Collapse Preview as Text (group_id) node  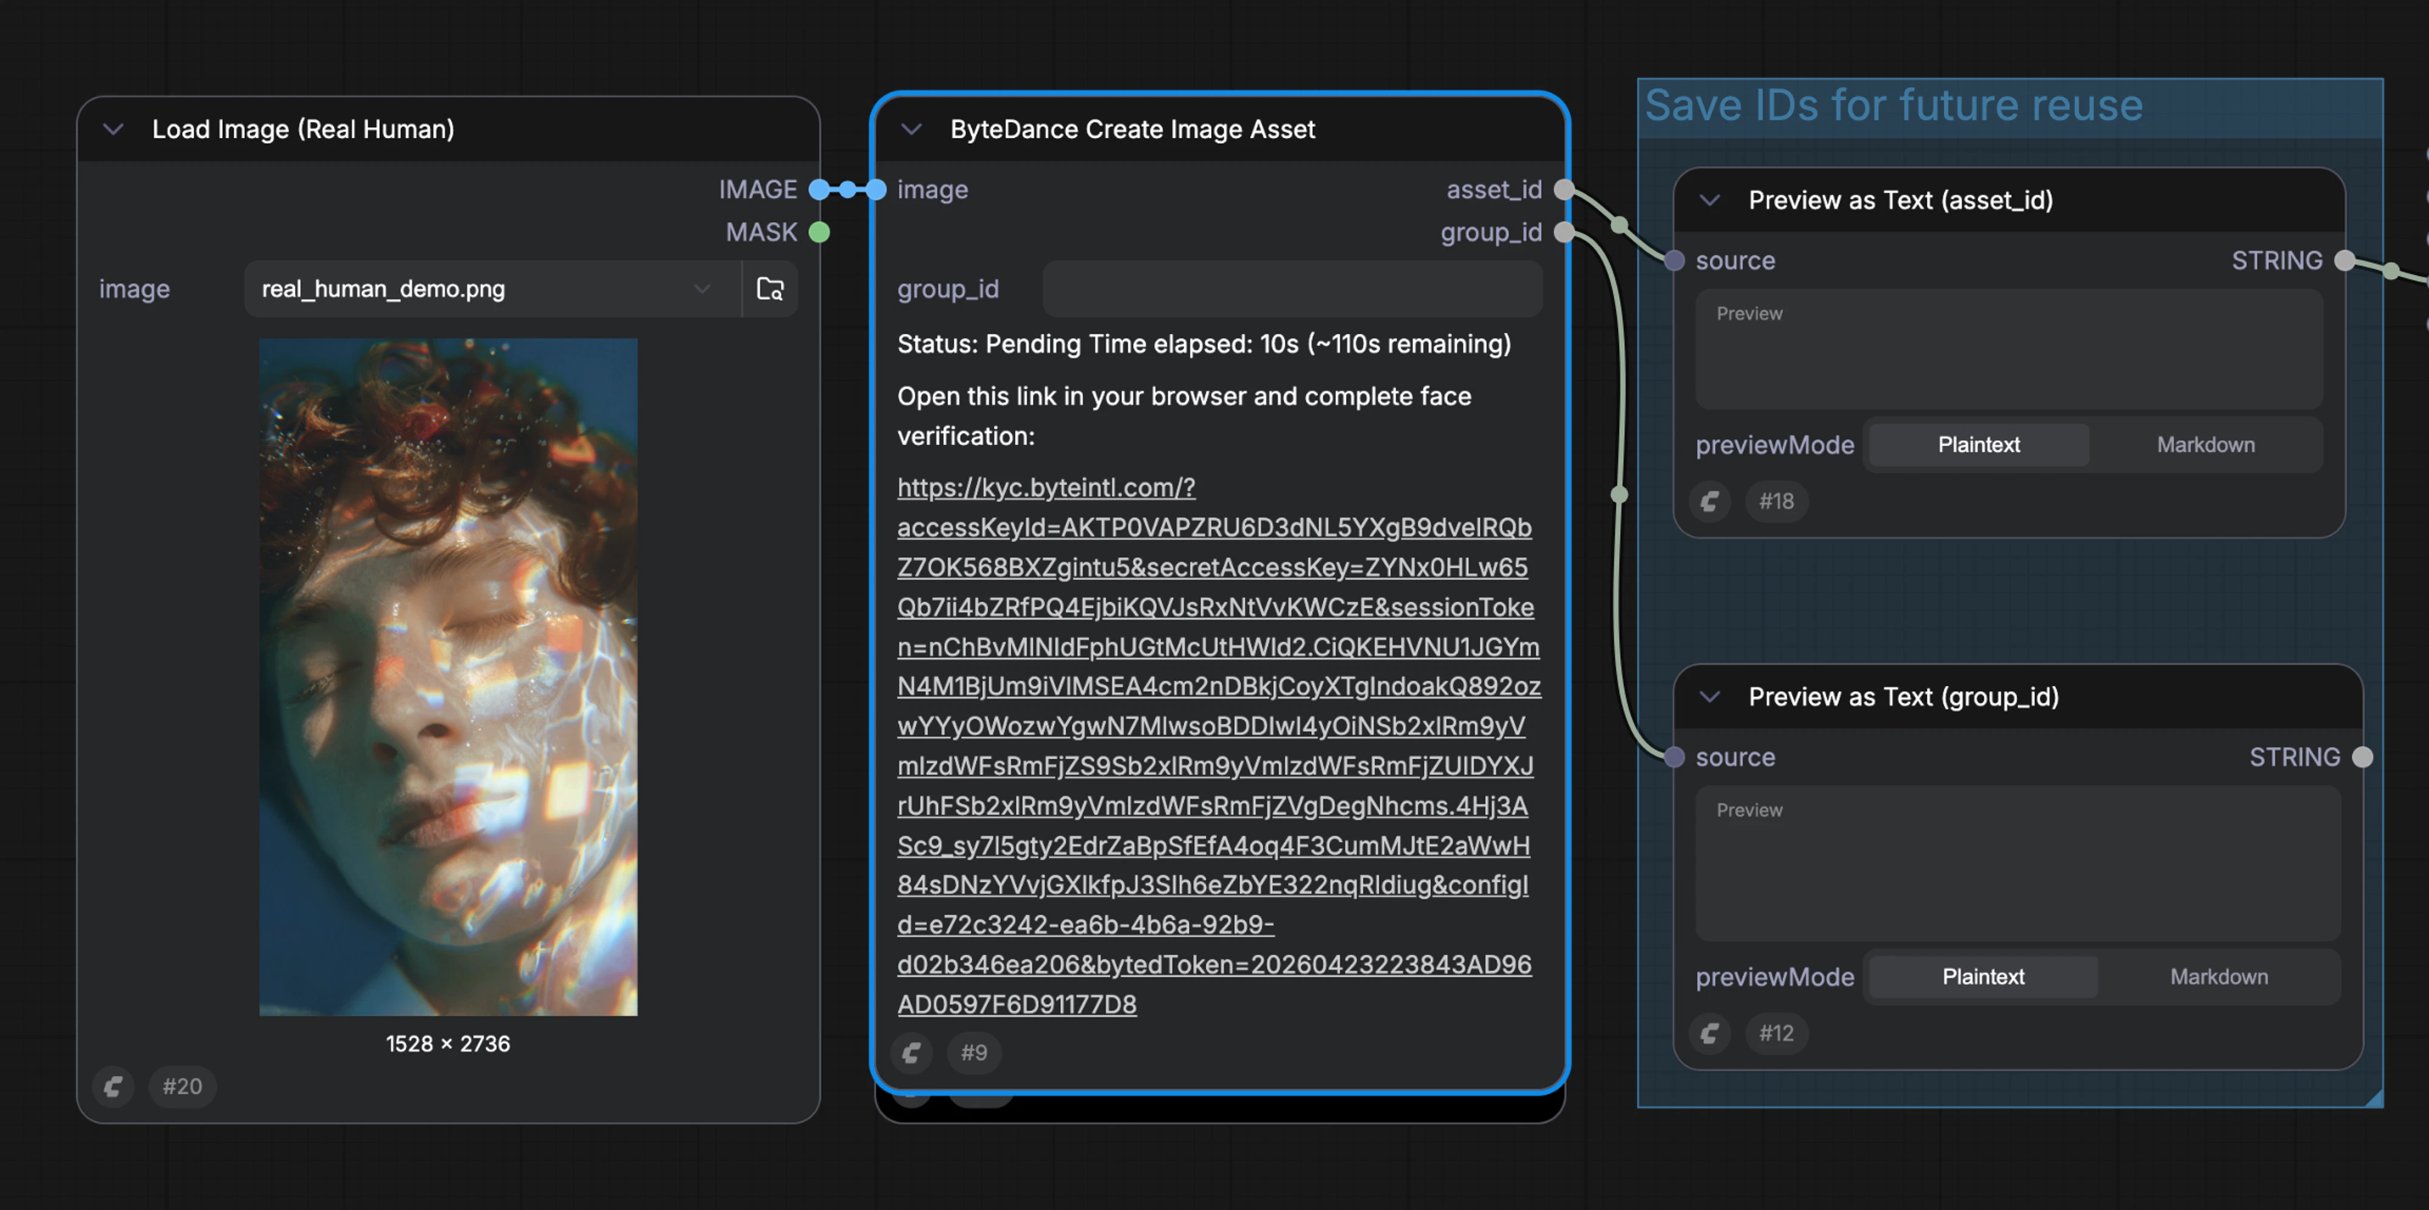tap(1709, 697)
